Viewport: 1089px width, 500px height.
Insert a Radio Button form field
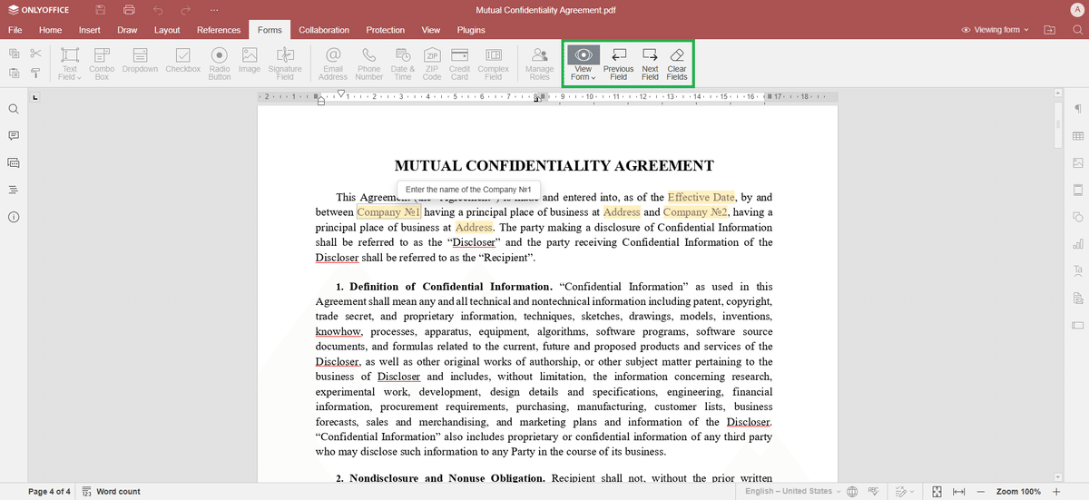(220, 64)
